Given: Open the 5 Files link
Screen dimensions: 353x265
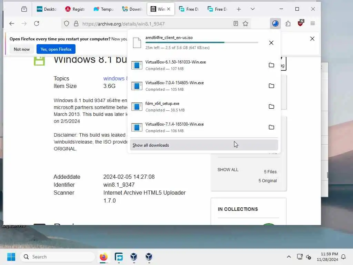Looking at the screenshot, I should pyautogui.click(x=270, y=172).
